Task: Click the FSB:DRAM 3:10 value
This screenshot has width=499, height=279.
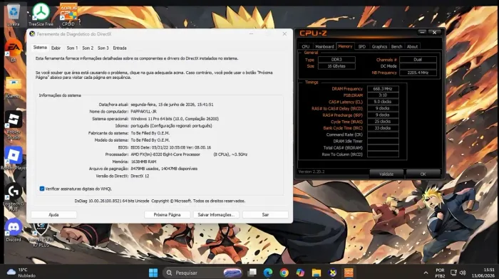Action: 383,95
